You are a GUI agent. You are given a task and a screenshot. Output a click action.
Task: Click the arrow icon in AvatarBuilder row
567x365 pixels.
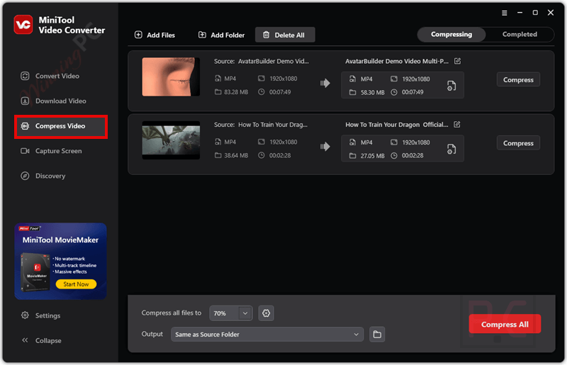(x=325, y=83)
